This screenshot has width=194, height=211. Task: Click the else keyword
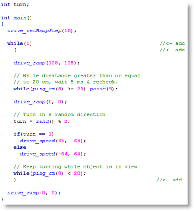point(20,147)
